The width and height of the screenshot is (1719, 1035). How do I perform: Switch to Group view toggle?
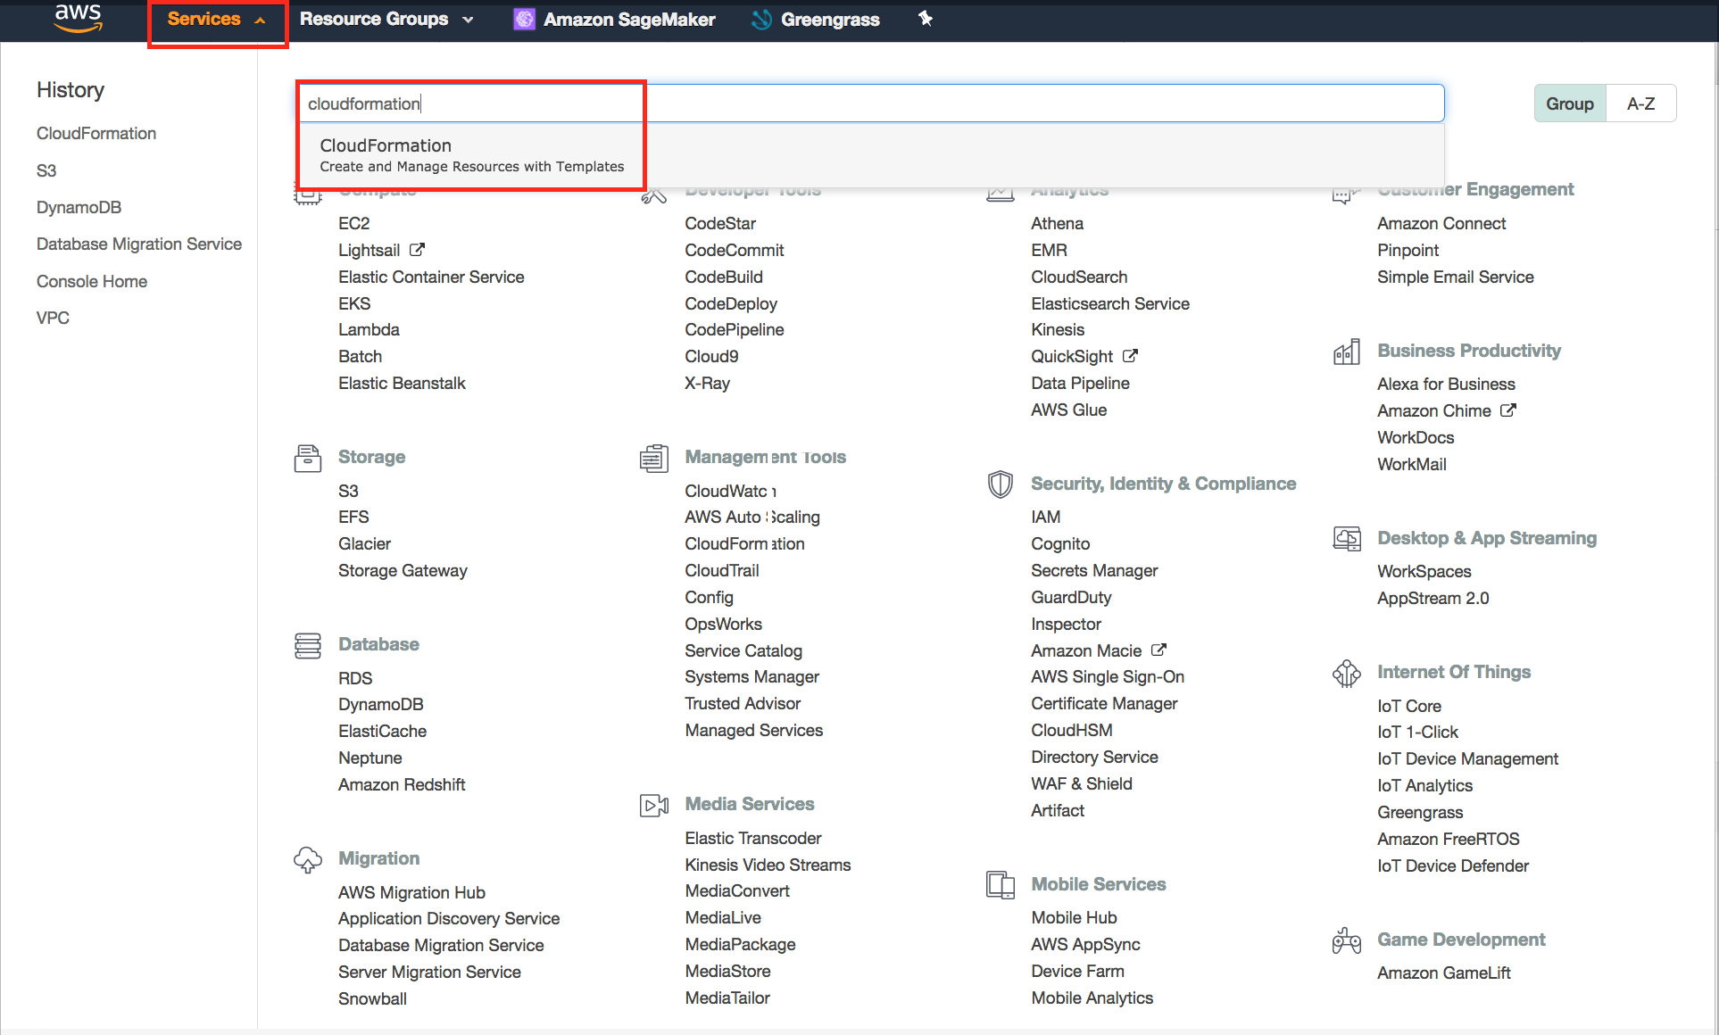tap(1569, 103)
